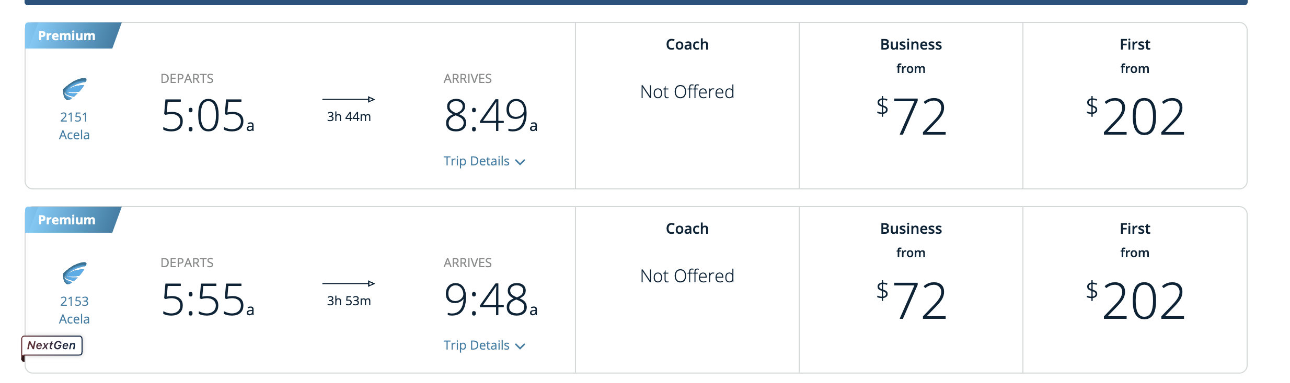This screenshot has width=1290, height=383.
Task: Click the 9:48a arrival time
Action: [x=490, y=300]
